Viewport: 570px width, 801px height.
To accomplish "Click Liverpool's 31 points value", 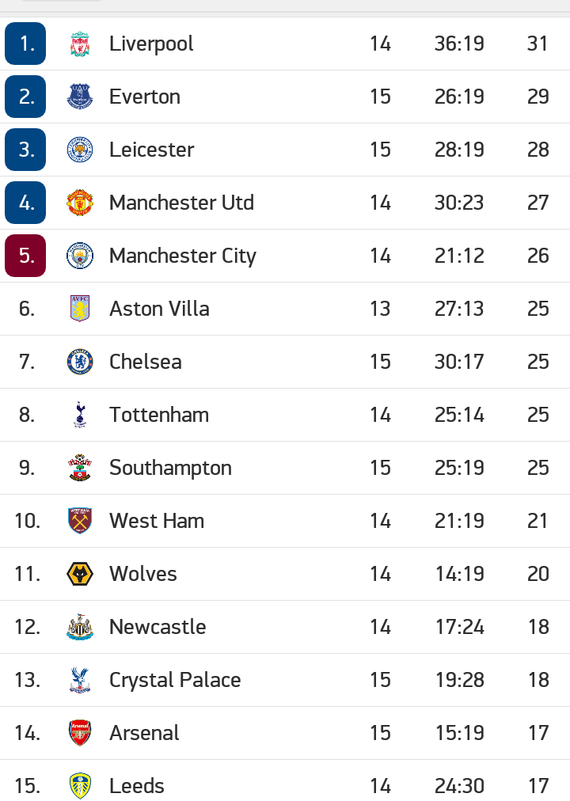I will pos(538,44).
